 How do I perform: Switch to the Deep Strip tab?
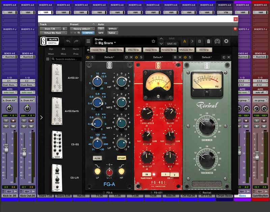pyautogui.click(x=151, y=50)
